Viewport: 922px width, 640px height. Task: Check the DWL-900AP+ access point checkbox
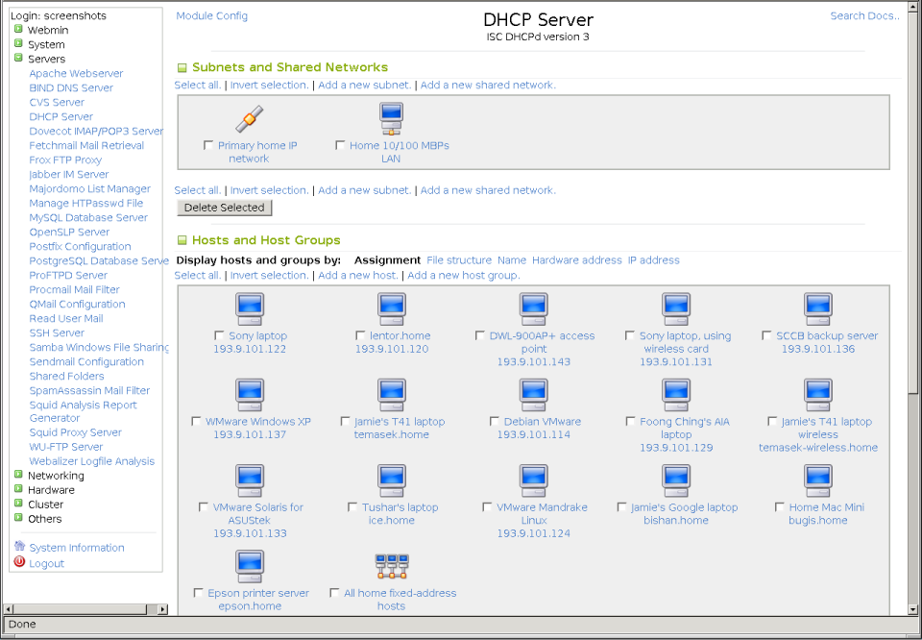(480, 335)
